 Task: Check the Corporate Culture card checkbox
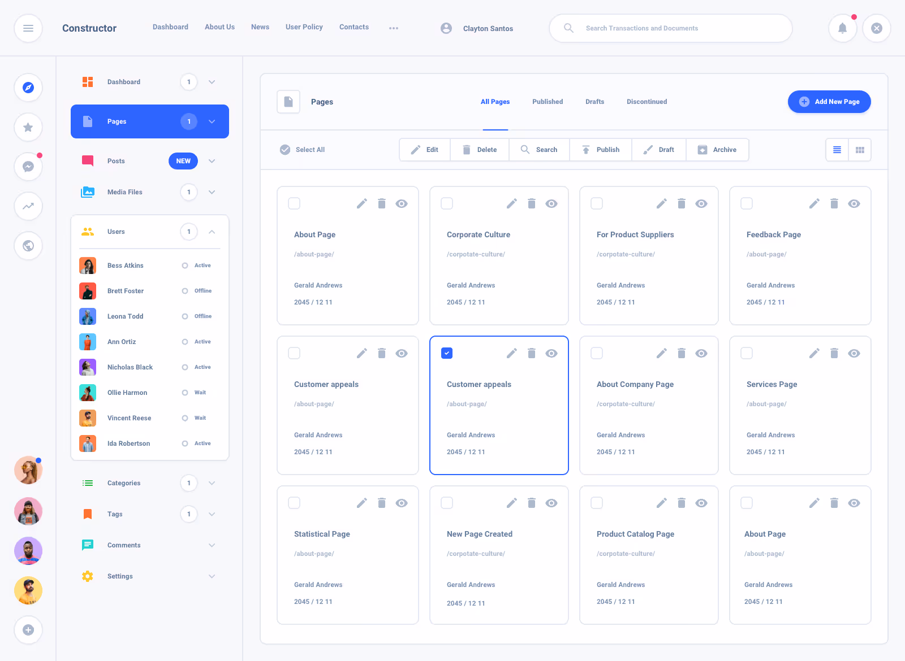(x=447, y=203)
